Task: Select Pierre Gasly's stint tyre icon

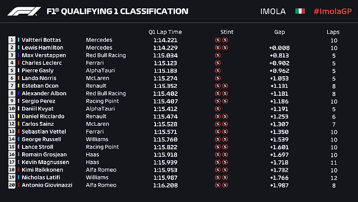Action: [217, 70]
